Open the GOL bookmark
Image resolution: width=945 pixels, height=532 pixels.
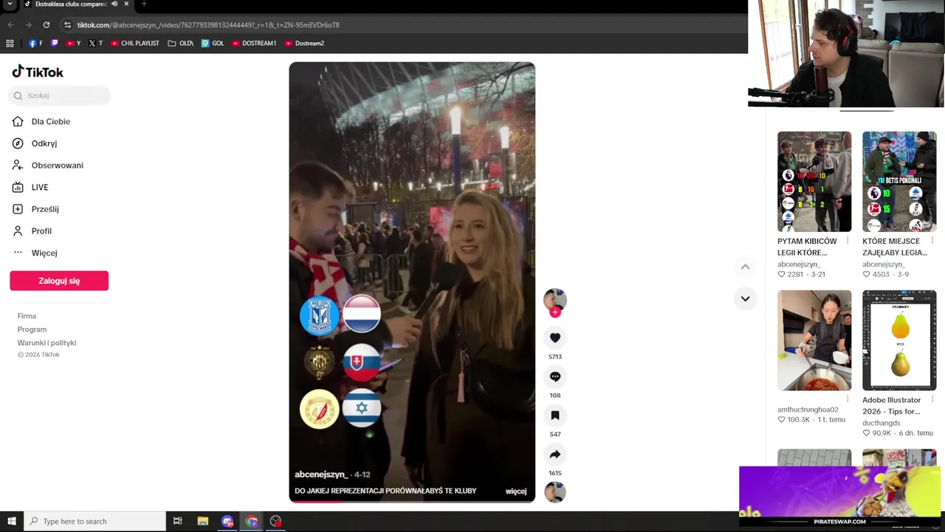213,44
